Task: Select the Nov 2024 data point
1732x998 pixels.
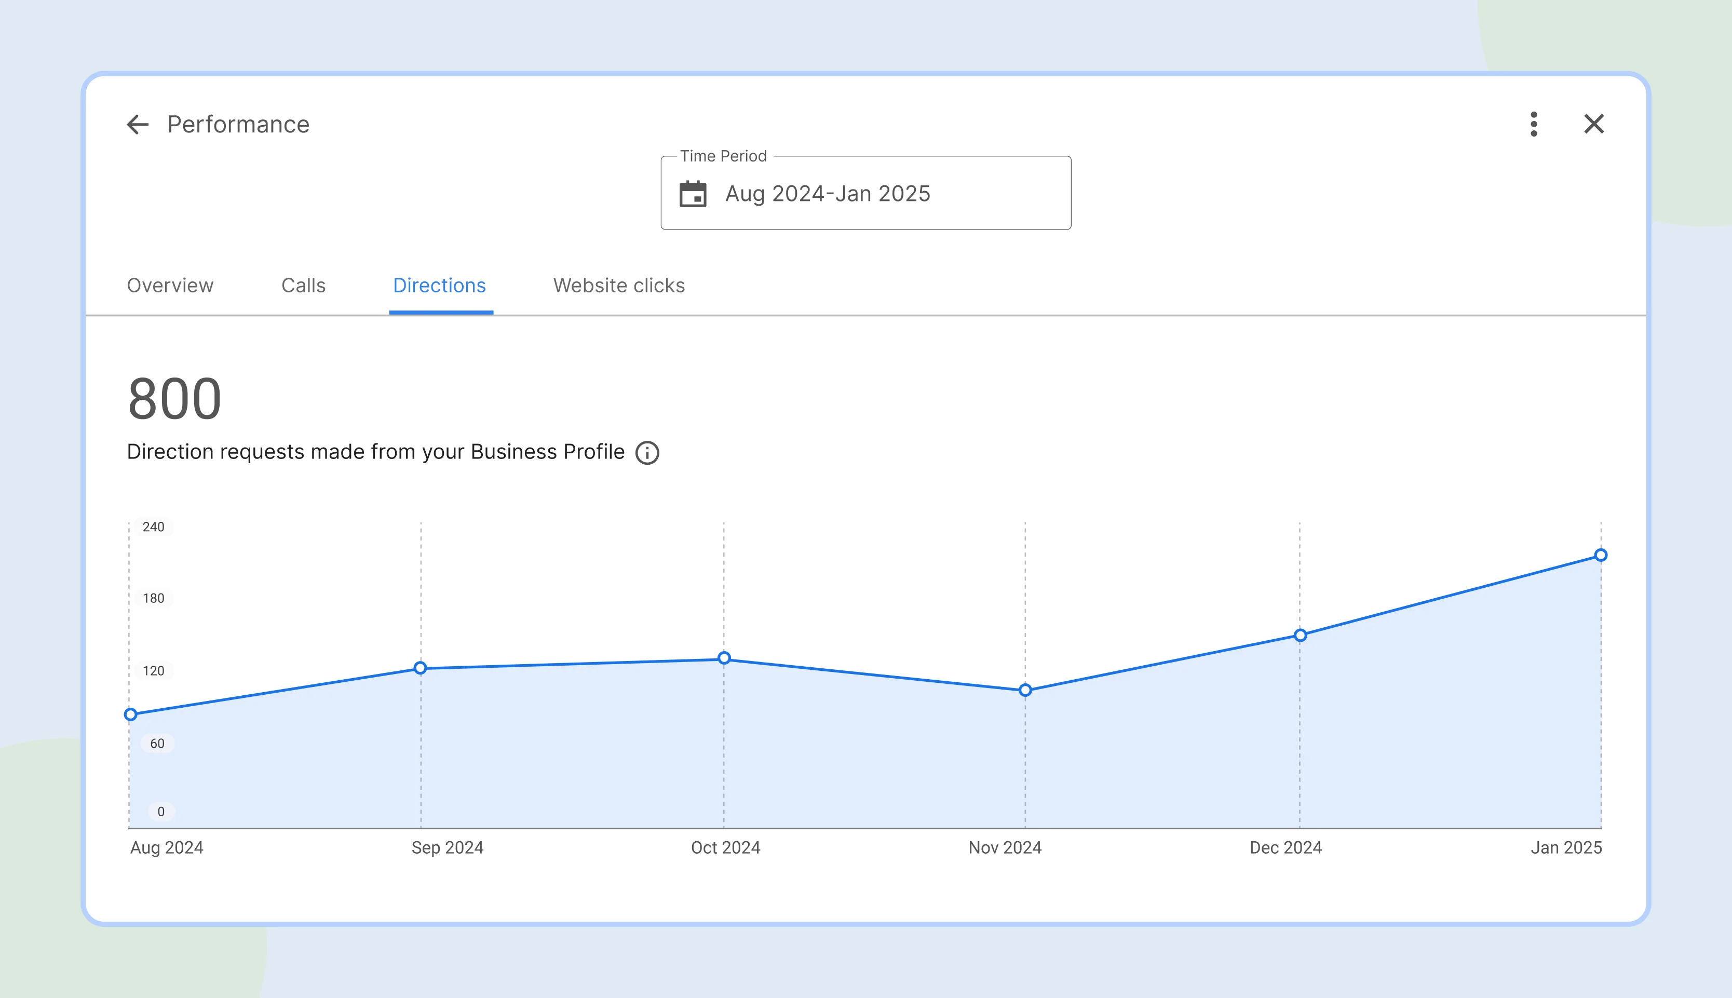Action: 1025,690
